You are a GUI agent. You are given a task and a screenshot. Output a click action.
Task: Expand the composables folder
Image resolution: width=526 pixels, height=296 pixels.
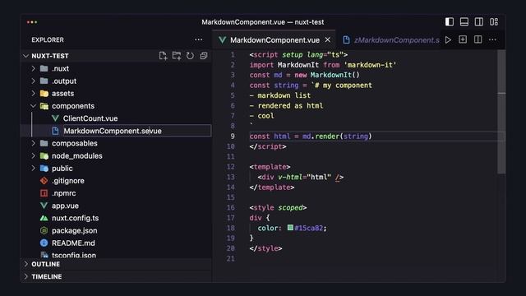[34, 143]
